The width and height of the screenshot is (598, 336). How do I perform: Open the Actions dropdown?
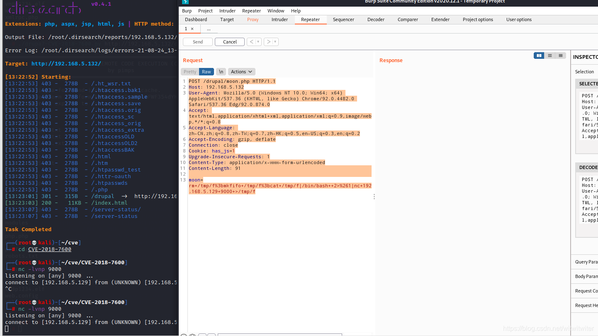click(x=242, y=72)
